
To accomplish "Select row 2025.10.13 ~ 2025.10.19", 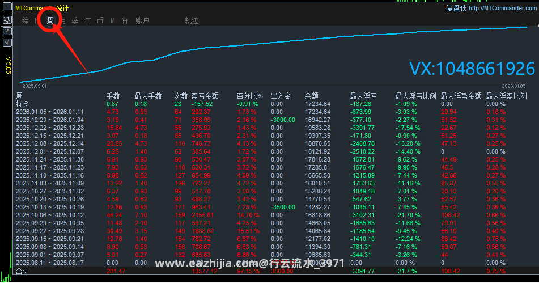I will (x=49, y=207).
